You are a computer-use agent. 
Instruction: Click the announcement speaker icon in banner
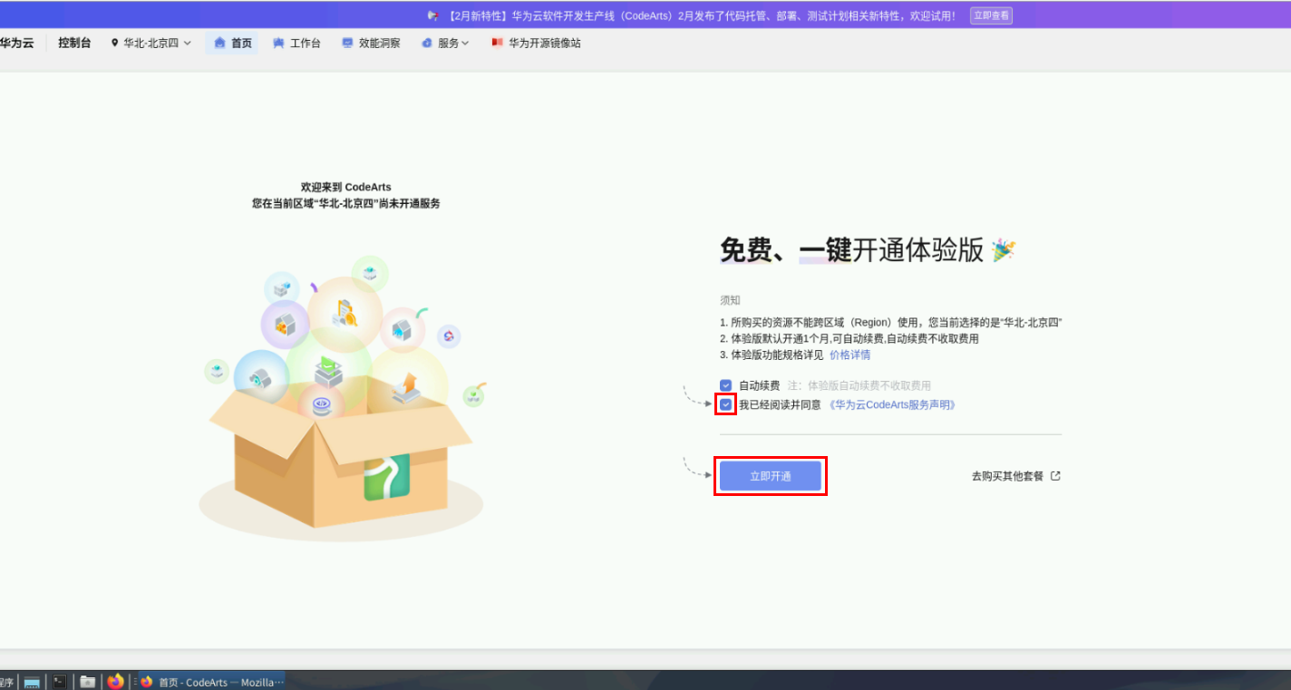[x=433, y=15]
